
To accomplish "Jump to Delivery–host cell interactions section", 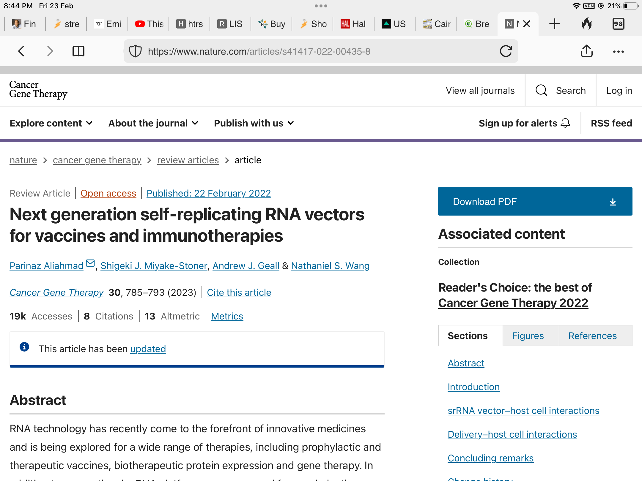I will click(x=512, y=434).
